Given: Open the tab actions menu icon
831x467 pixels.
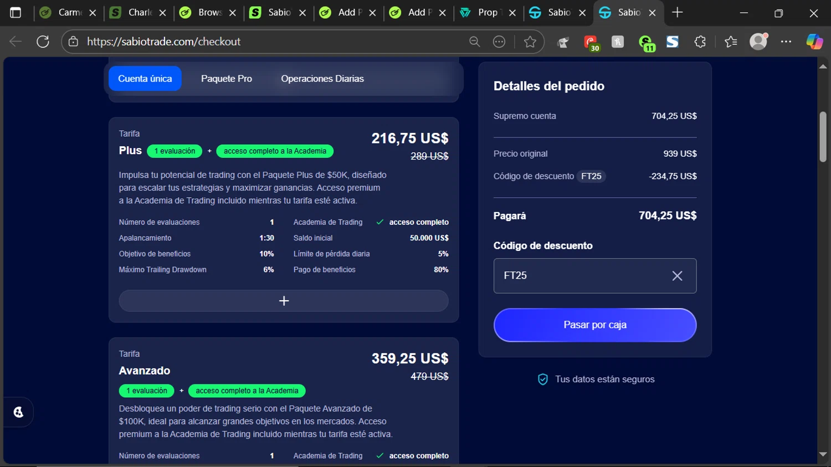Looking at the screenshot, I should pyautogui.click(x=16, y=13).
